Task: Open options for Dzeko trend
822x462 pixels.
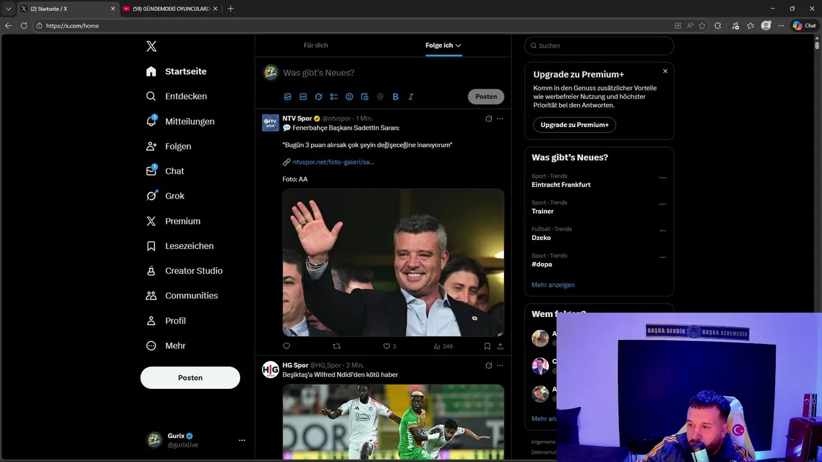Action: coord(663,231)
